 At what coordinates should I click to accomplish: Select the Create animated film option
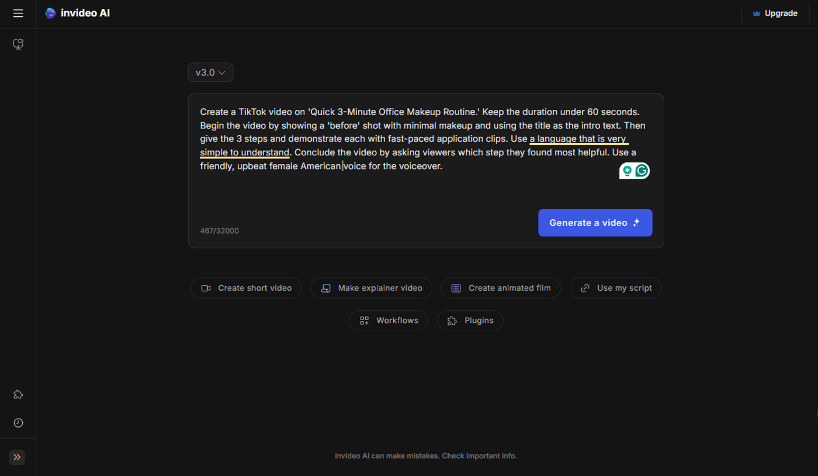point(501,288)
